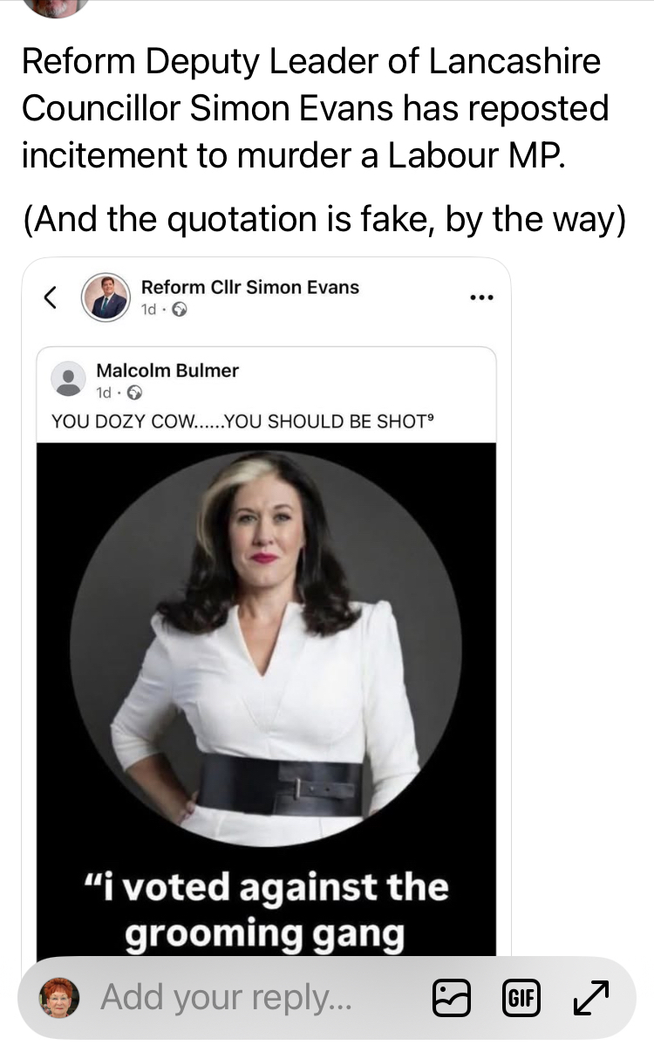Open Reform Cllr Simon Evans name link
Screen dimensions: 654x1052
click(249, 287)
